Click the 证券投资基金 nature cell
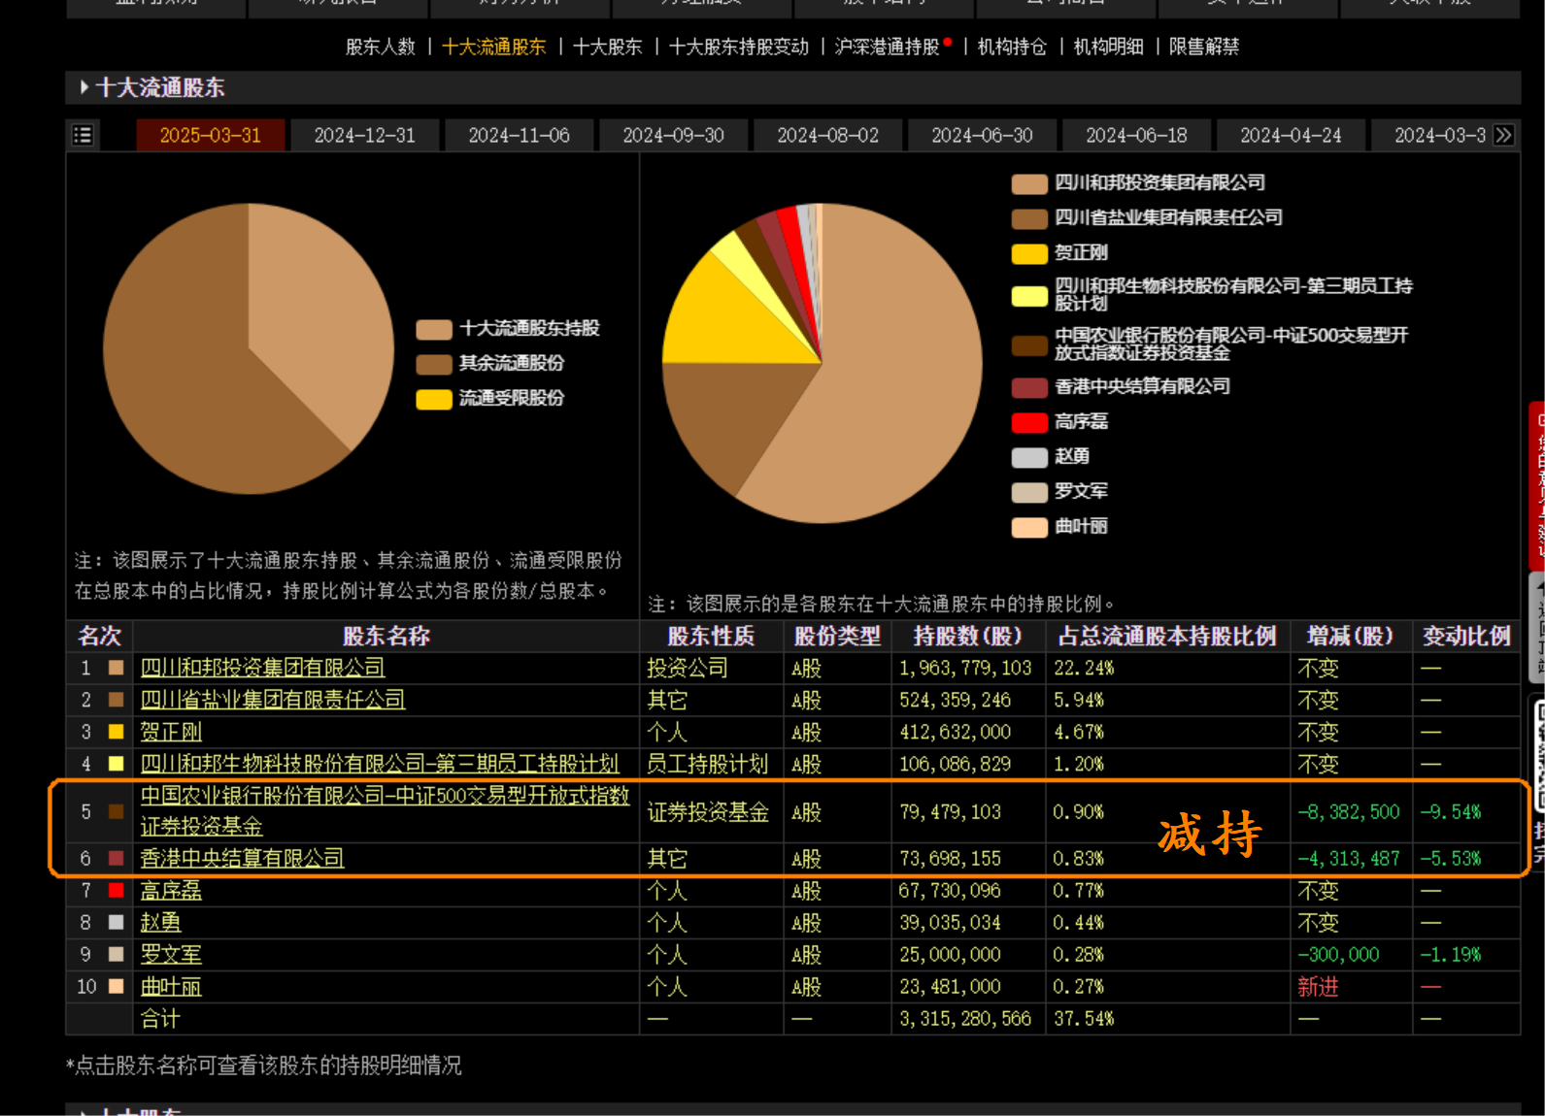Screen dimensions: 1545x1116 pos(707,811)
